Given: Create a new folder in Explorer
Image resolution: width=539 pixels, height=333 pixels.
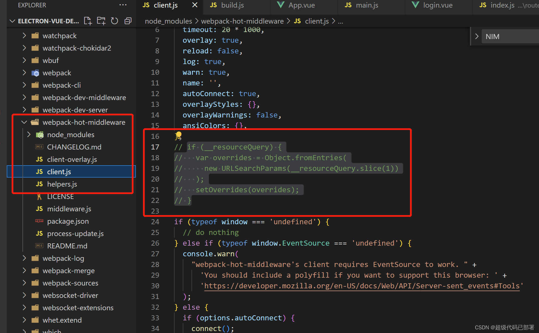Looking at the screenshot, I should pyautogui.click(x=101, y=21).
